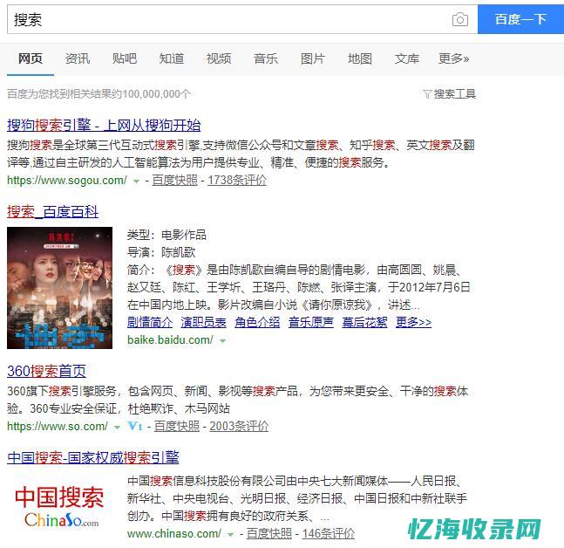
Task: Switch to the 资讯 tab
Action: [78, 58]
